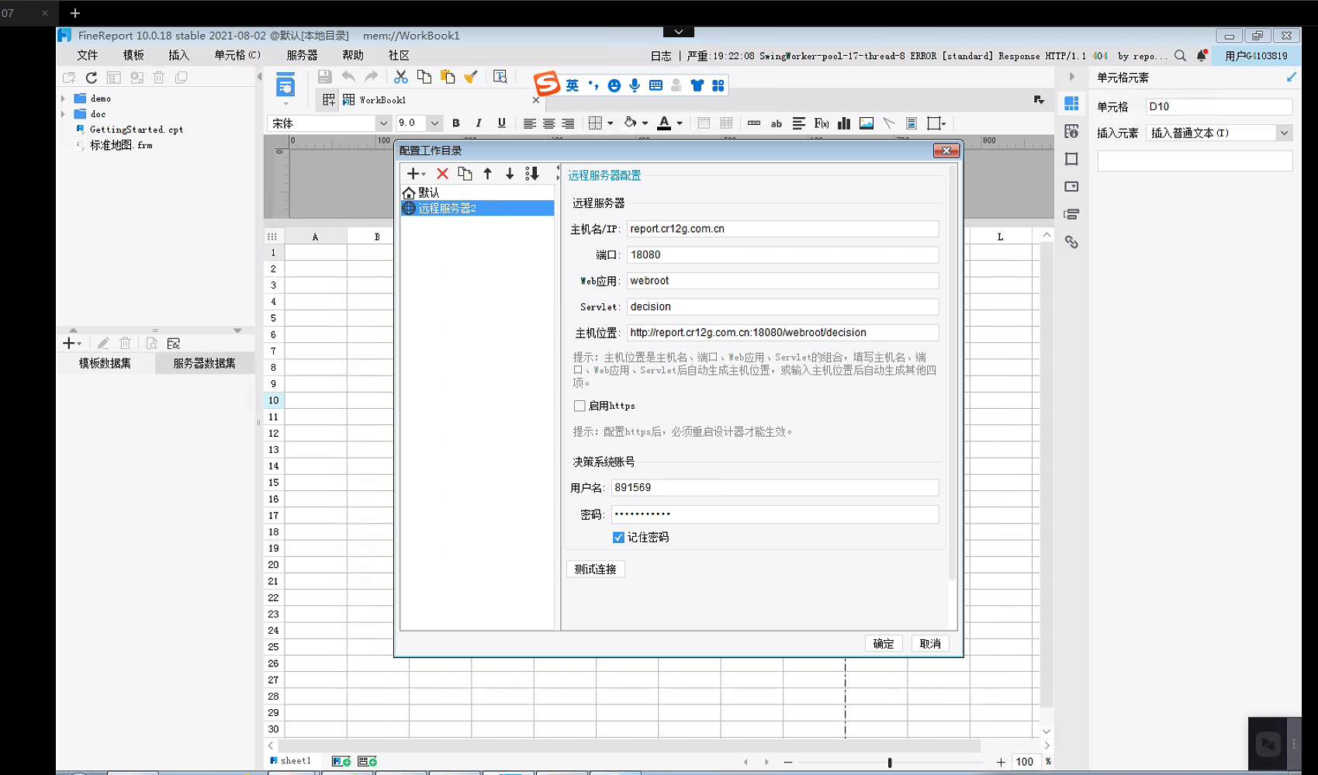Screen dimensions: 1318x775
Task: Uncheck the 记住密码 checkbox
Action: tap(618, 537)
